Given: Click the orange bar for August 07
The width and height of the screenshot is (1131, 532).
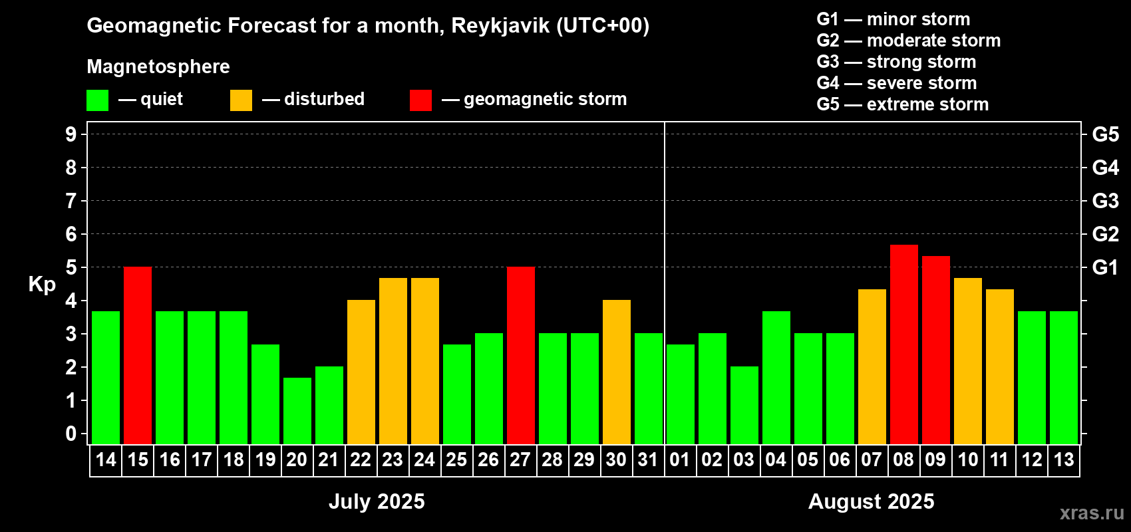Looking at the screenshot, I should coord(872,366).
